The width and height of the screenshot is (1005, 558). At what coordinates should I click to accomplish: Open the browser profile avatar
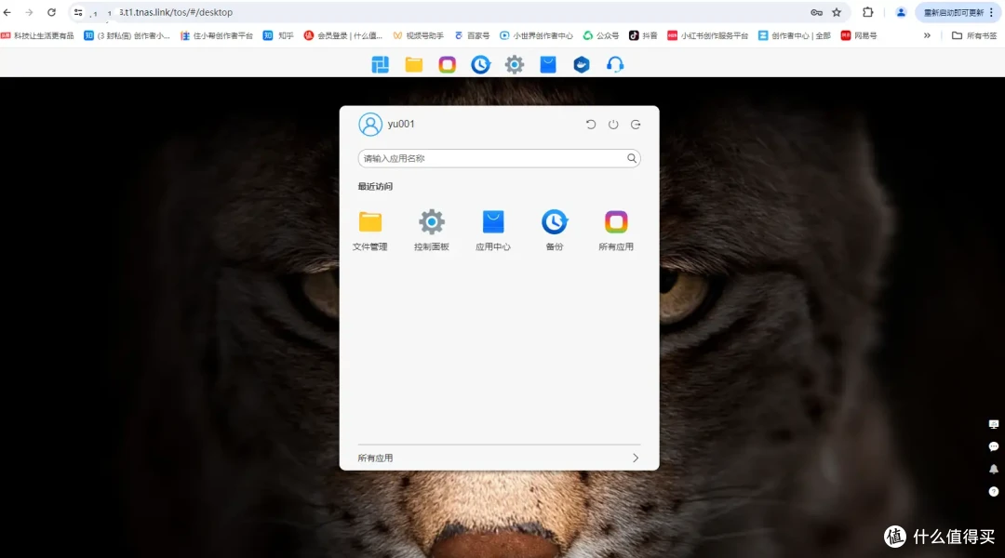click(901, 12)
